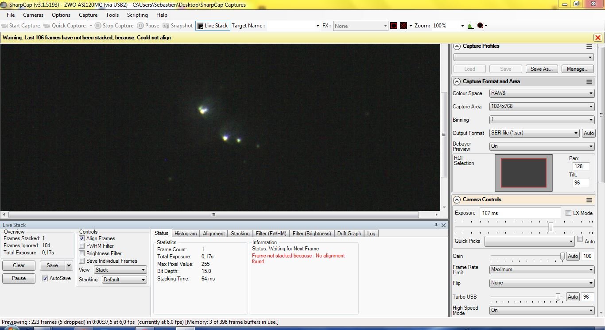Close the Live Stack panel
Image resolution: width=605 pixels, height=330 pixels.
pos(444,225)
